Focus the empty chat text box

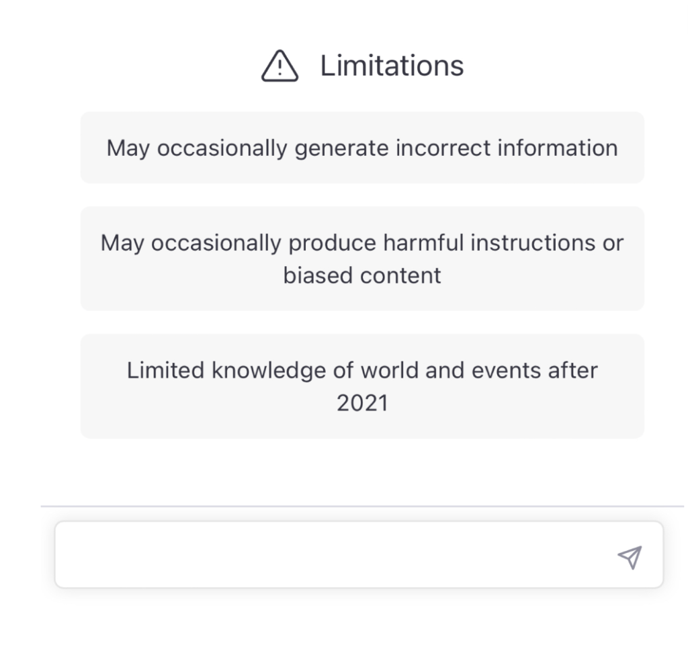(x=359, y=554)
